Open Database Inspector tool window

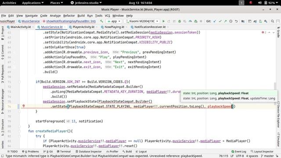(89, 151)
